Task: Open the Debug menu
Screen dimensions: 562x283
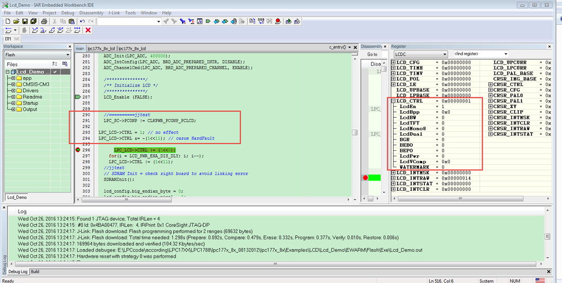Action: (68, 13)
